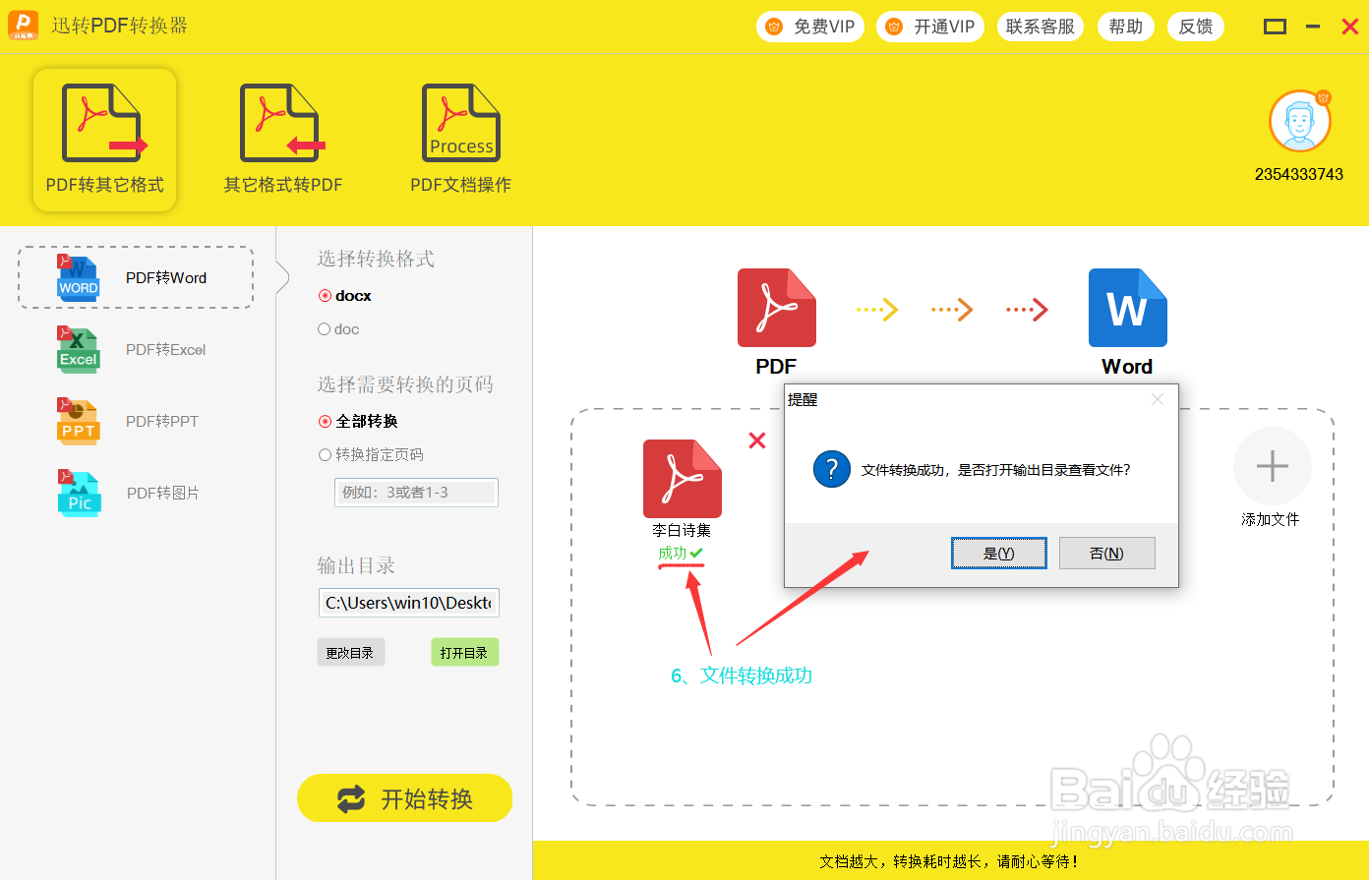
Task: Close the 提醒 dialog
Action: tap(1158, 399)
